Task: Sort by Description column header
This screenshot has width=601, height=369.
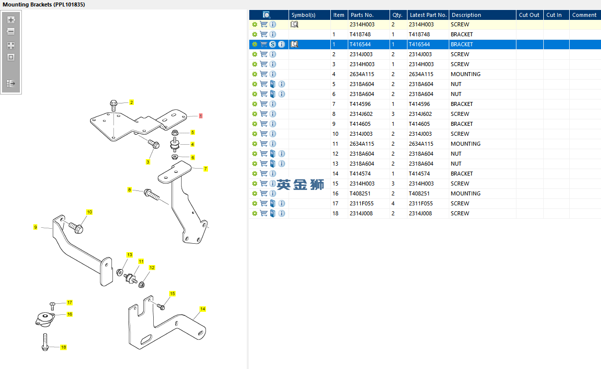Action: pos(466,15)
